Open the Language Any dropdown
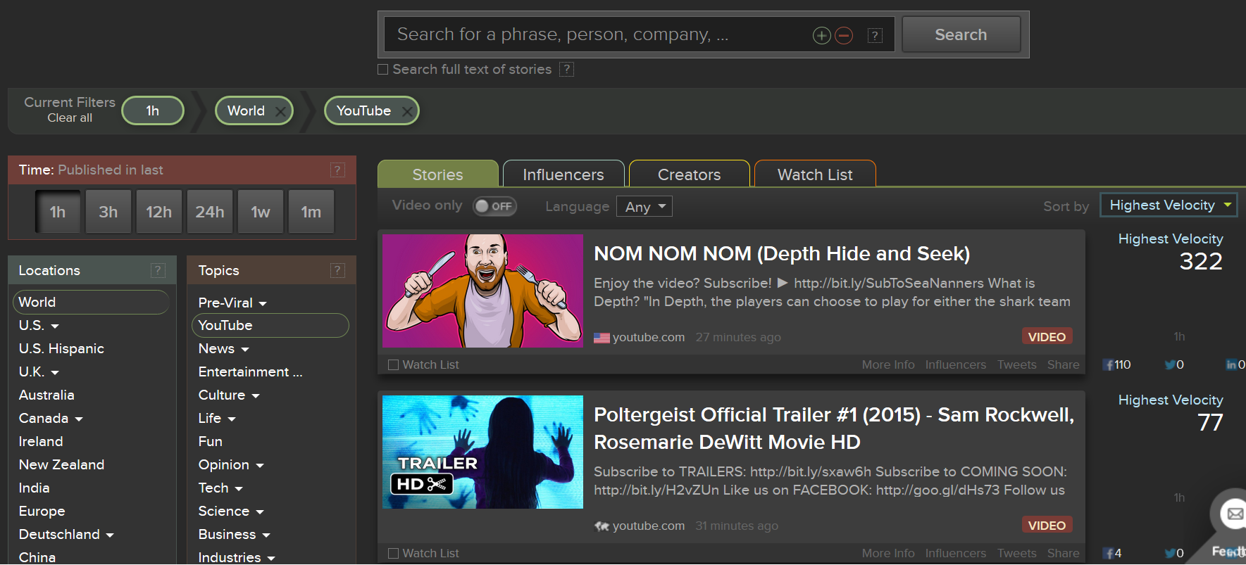The width and height of the screenshot is (1246, 565). pos(644,206)
